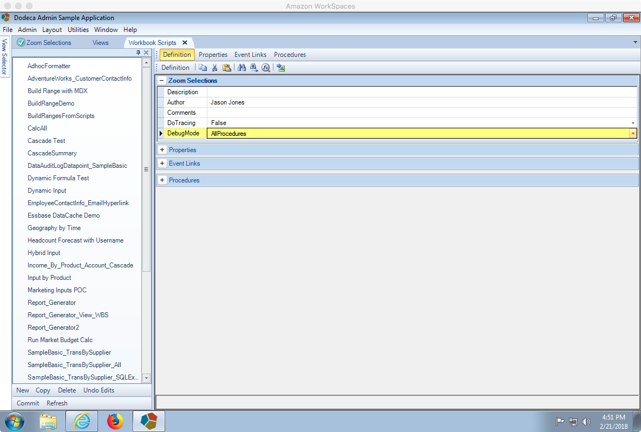Open the DoTracing dropdown

click(633, 123)
